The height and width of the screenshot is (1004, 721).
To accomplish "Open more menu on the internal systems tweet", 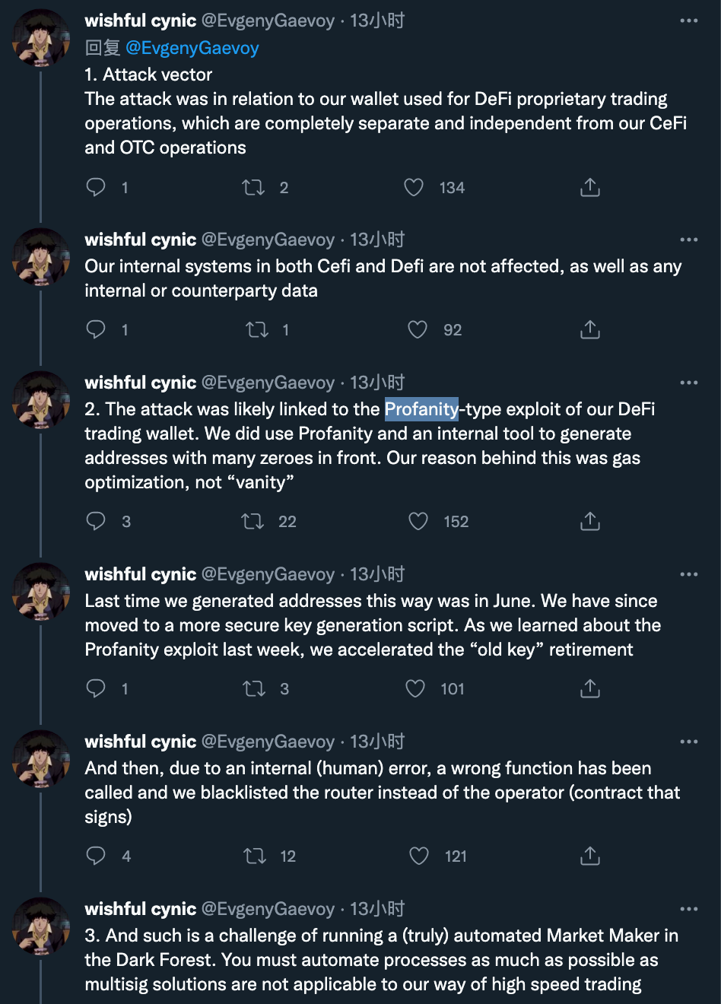I will tap(688, 240).
